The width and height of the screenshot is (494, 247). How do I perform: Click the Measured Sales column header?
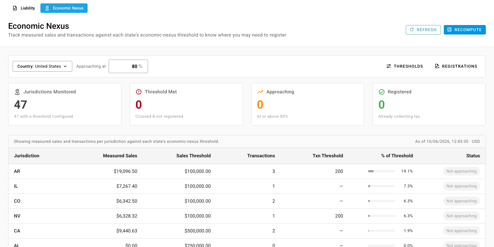(120, 156)
